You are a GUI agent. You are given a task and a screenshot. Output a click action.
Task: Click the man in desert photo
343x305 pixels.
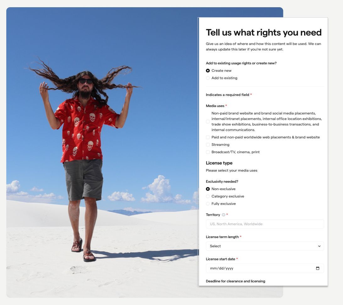(x=102, y=152)
